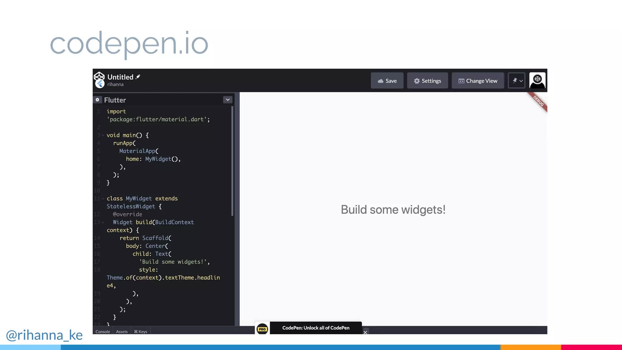Click the PRO badge icon
The height and width of the screenshot is (350, 622).
[x=262, y=329]
